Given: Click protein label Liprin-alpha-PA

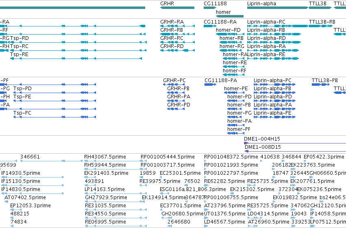Looking at the screenshot, I should 273,105.
